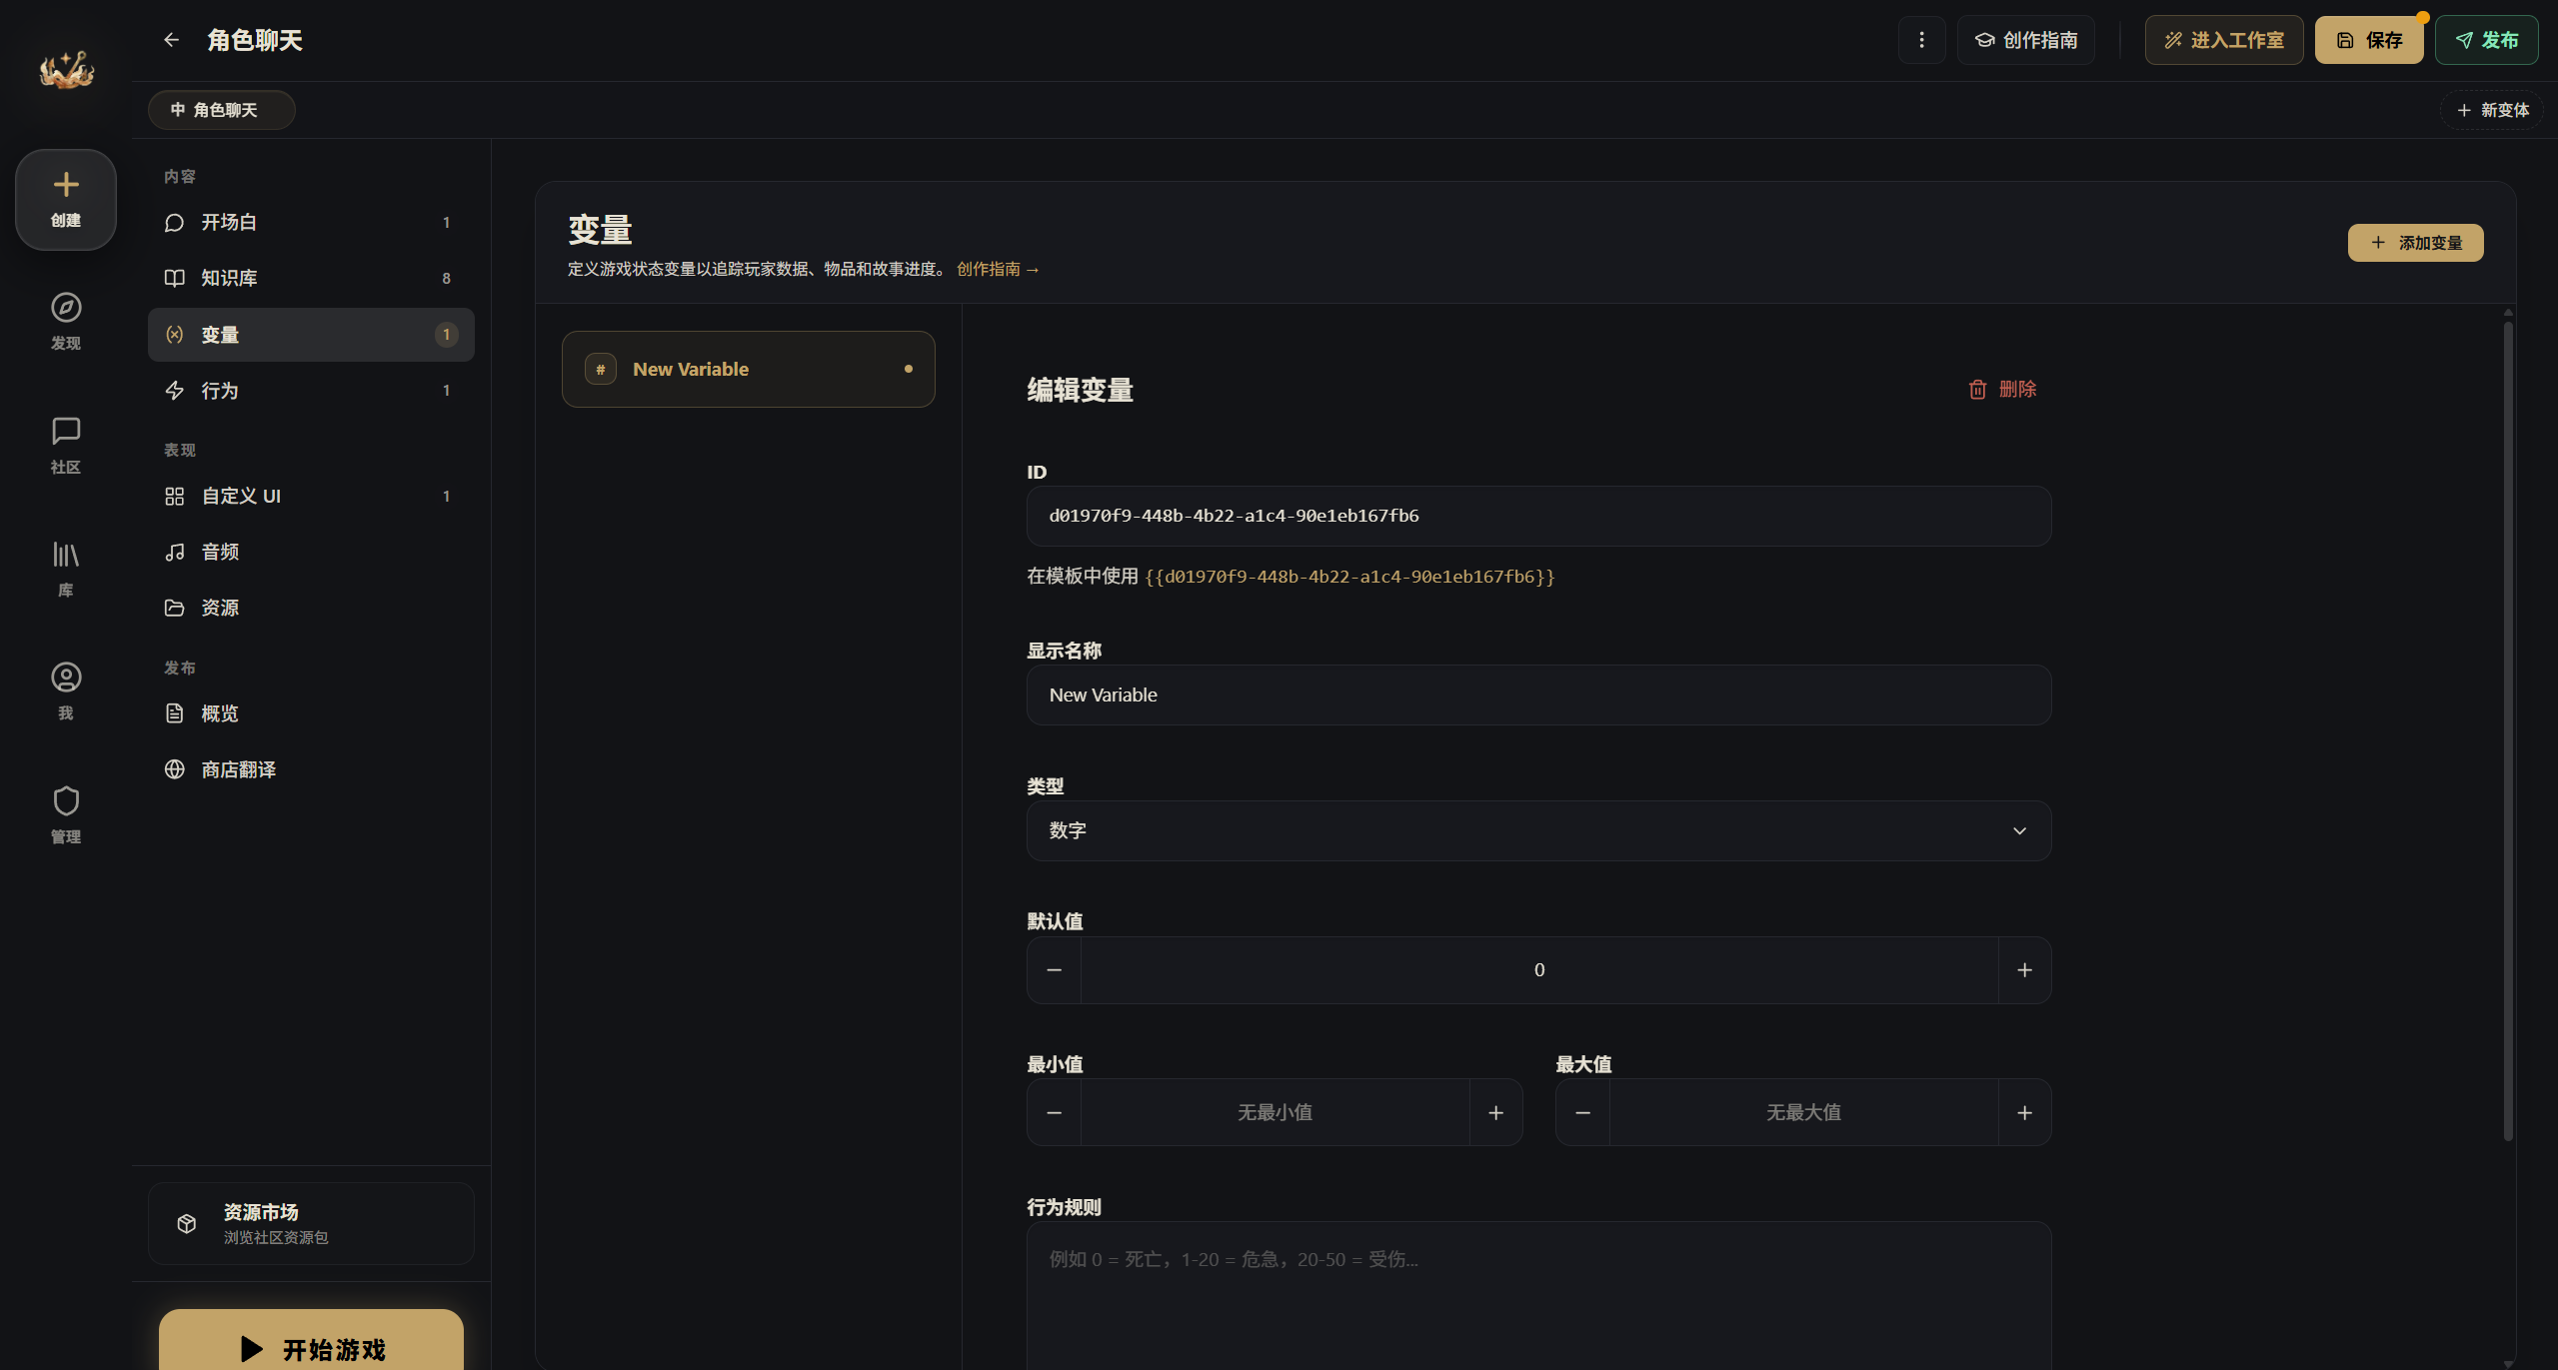
Task: Follow the 创作指南 → link under 变量
Action: 998,269
